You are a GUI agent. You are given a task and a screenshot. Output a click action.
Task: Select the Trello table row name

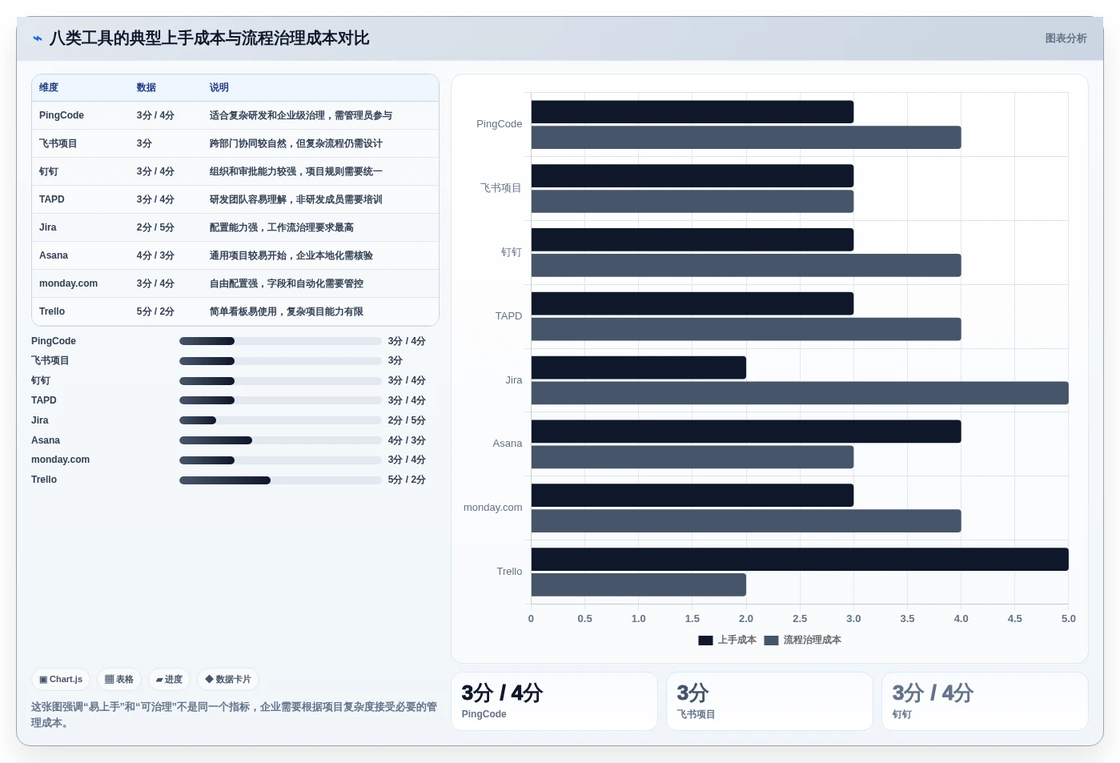click(52, 311)
